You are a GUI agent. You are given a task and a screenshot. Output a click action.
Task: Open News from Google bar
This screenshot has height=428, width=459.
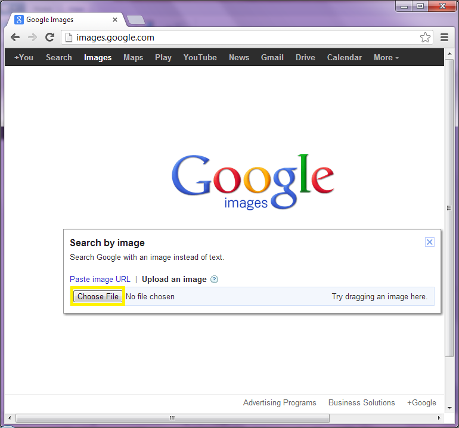[x=239, y=57]
